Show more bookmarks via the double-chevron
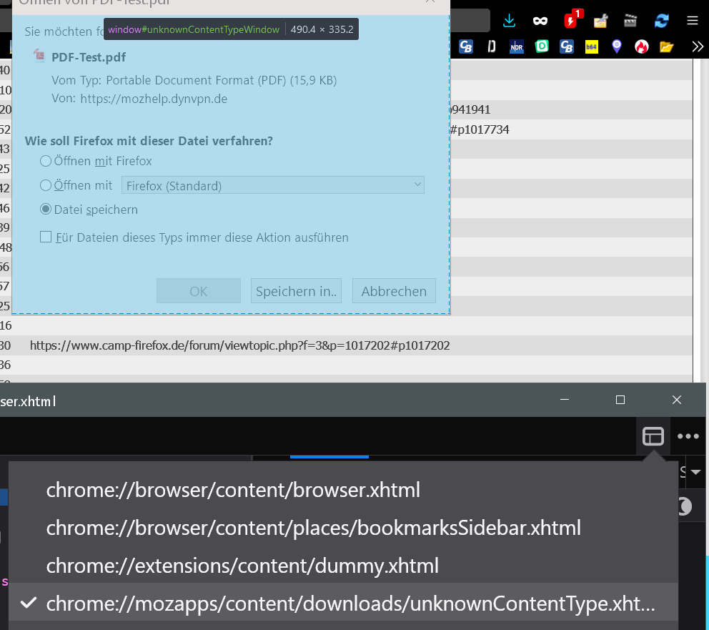This screenshot has height=630, width=709. tap(698, 47)
